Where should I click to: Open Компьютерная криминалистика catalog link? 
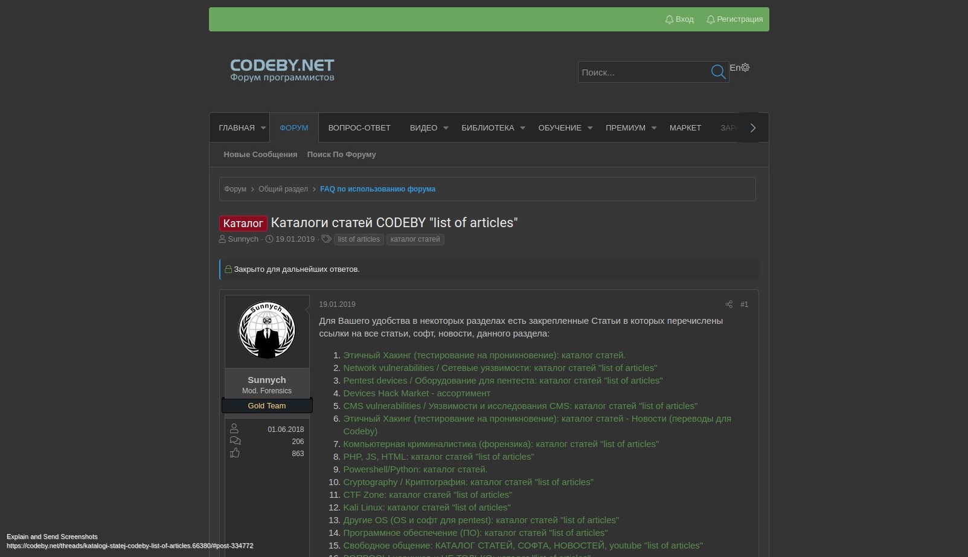[x=501, y=444]
